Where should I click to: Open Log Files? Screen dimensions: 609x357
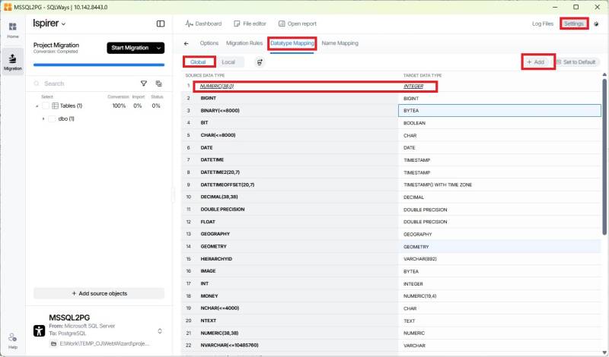pos(543,24)
